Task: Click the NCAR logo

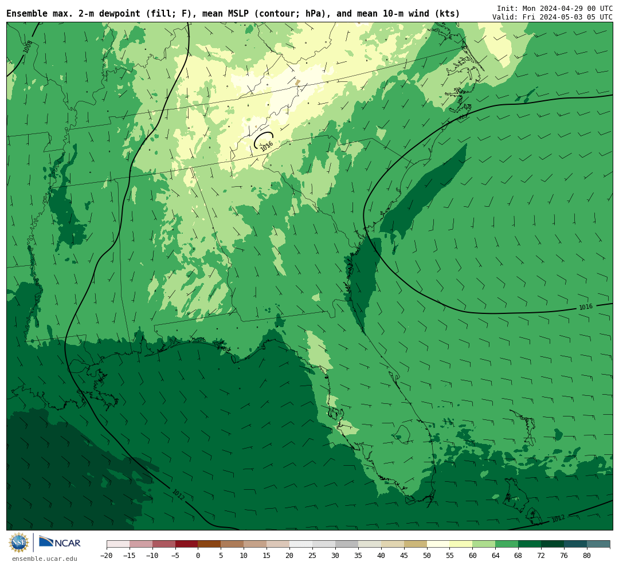Action: click(x=60, y=543)
